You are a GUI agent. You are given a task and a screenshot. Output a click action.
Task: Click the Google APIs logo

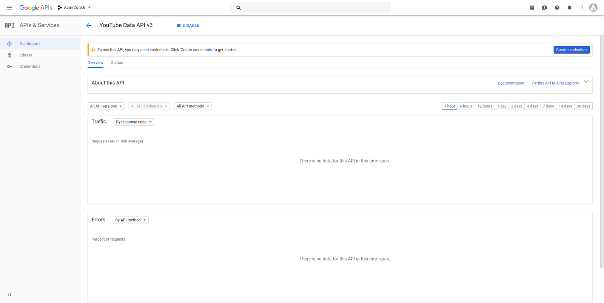tap(36, 8)
